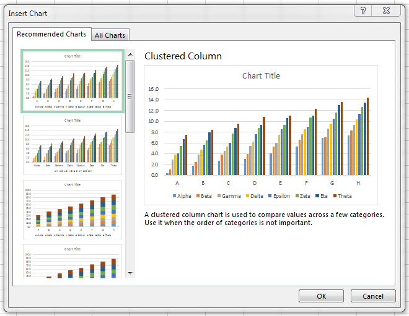Screen dimensions: 409x316
Task: Click the scroll up arrow of chart list
Action: (x=130, y=54)
